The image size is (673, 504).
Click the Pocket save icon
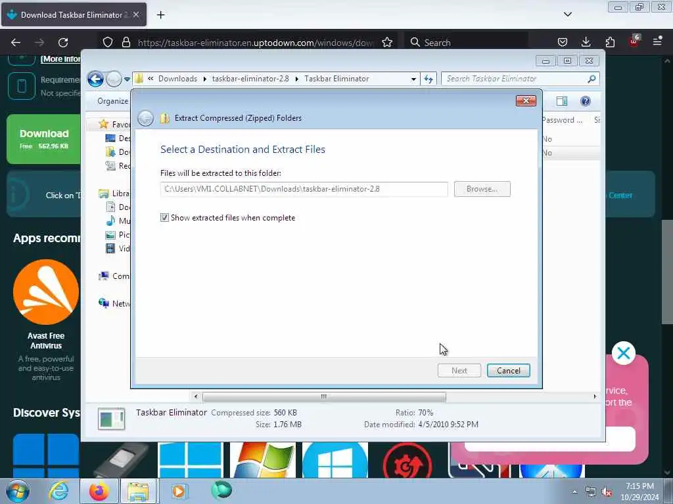(x=563, y=43)
